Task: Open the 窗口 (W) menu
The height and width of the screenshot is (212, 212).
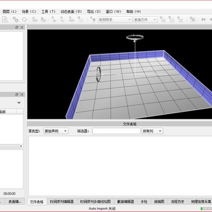Action: pos(113,12)
